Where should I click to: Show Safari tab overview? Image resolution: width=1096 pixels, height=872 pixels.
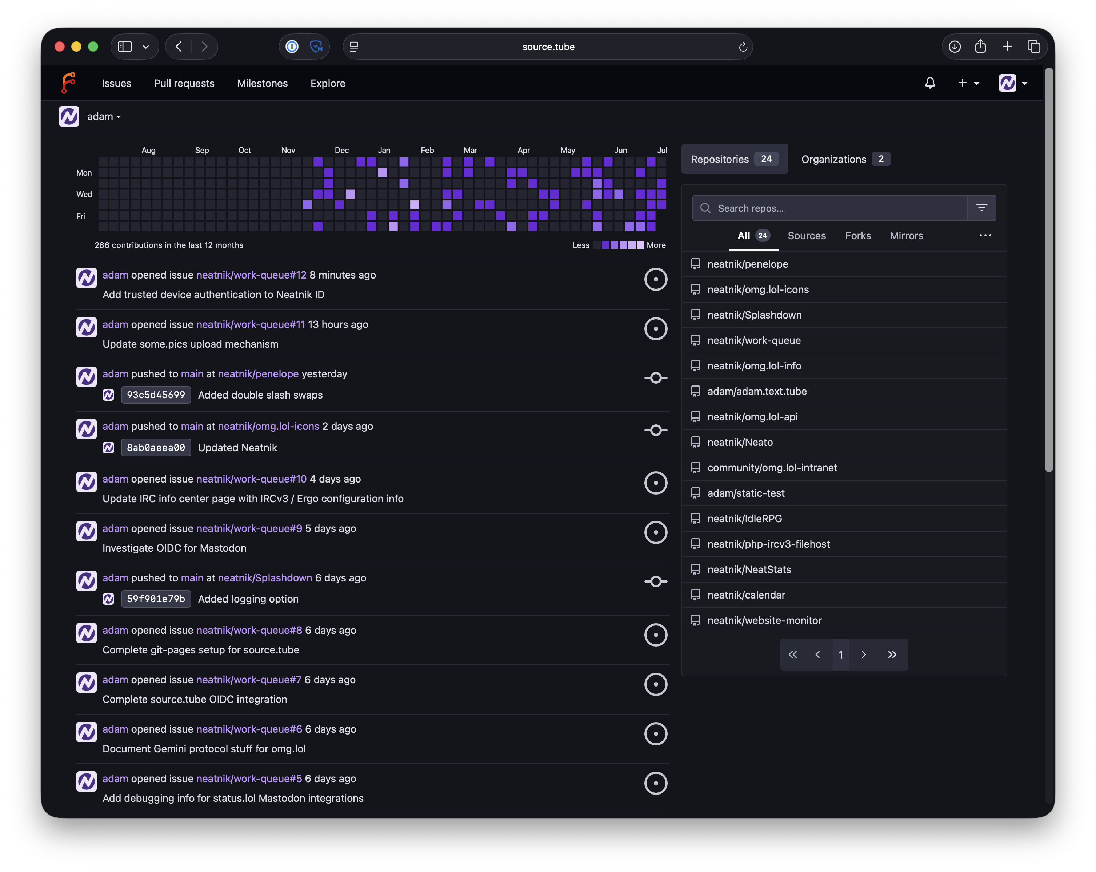click(x=1034, y=47)
